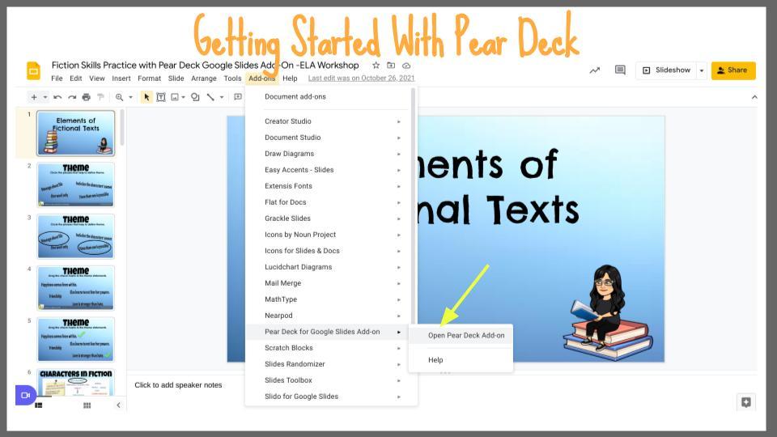This screenshot has width=777, height=437.
Task: Hide the menus with top-right chevron
Action: 754,97
